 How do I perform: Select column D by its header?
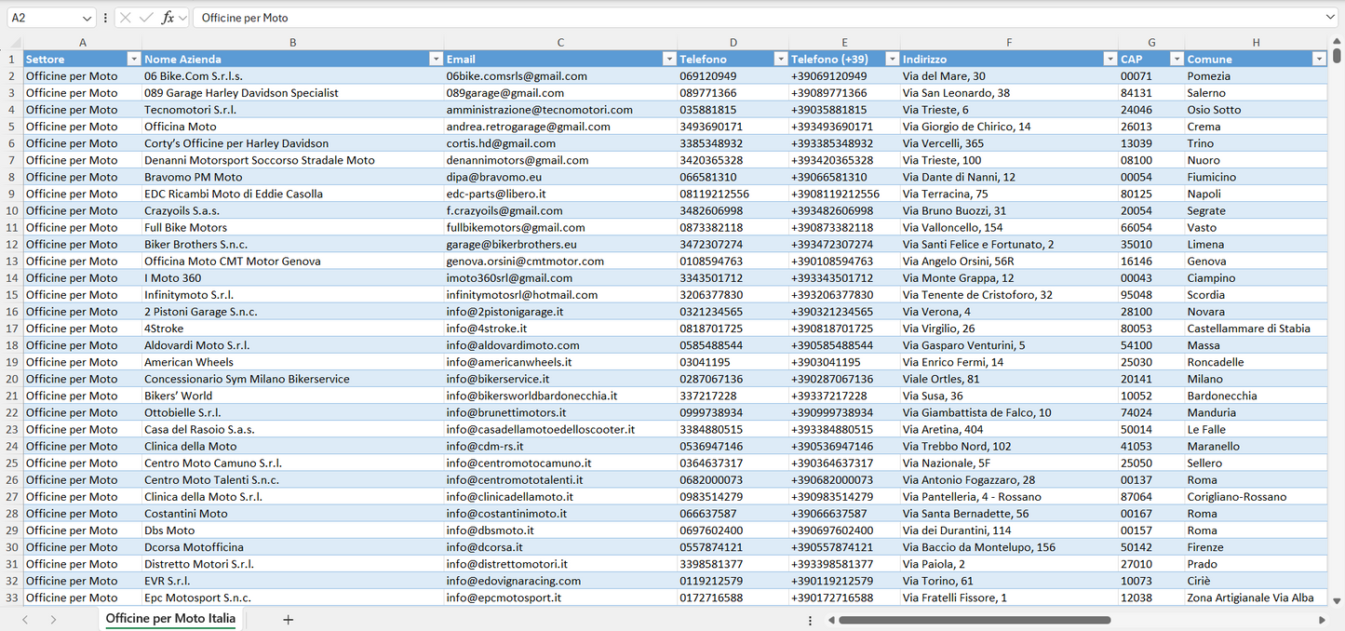point(733,42)
